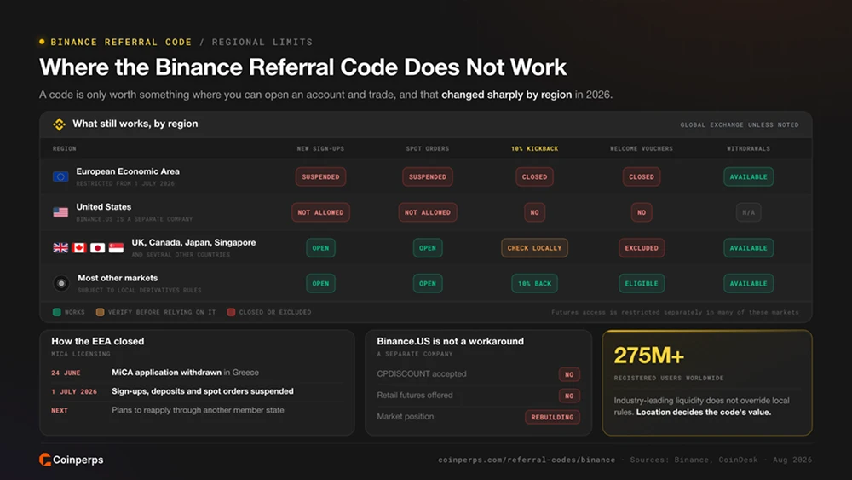Image resolution: width=852 pixels, height=480 pixels.
Task: Click Market position row label
Action: point(406,416)
